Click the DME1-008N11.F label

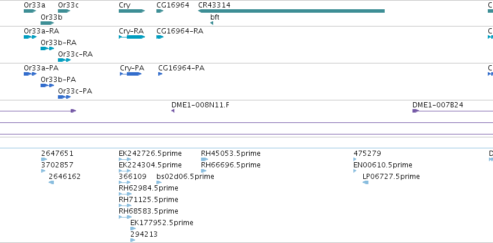click(x=200, y=105)
